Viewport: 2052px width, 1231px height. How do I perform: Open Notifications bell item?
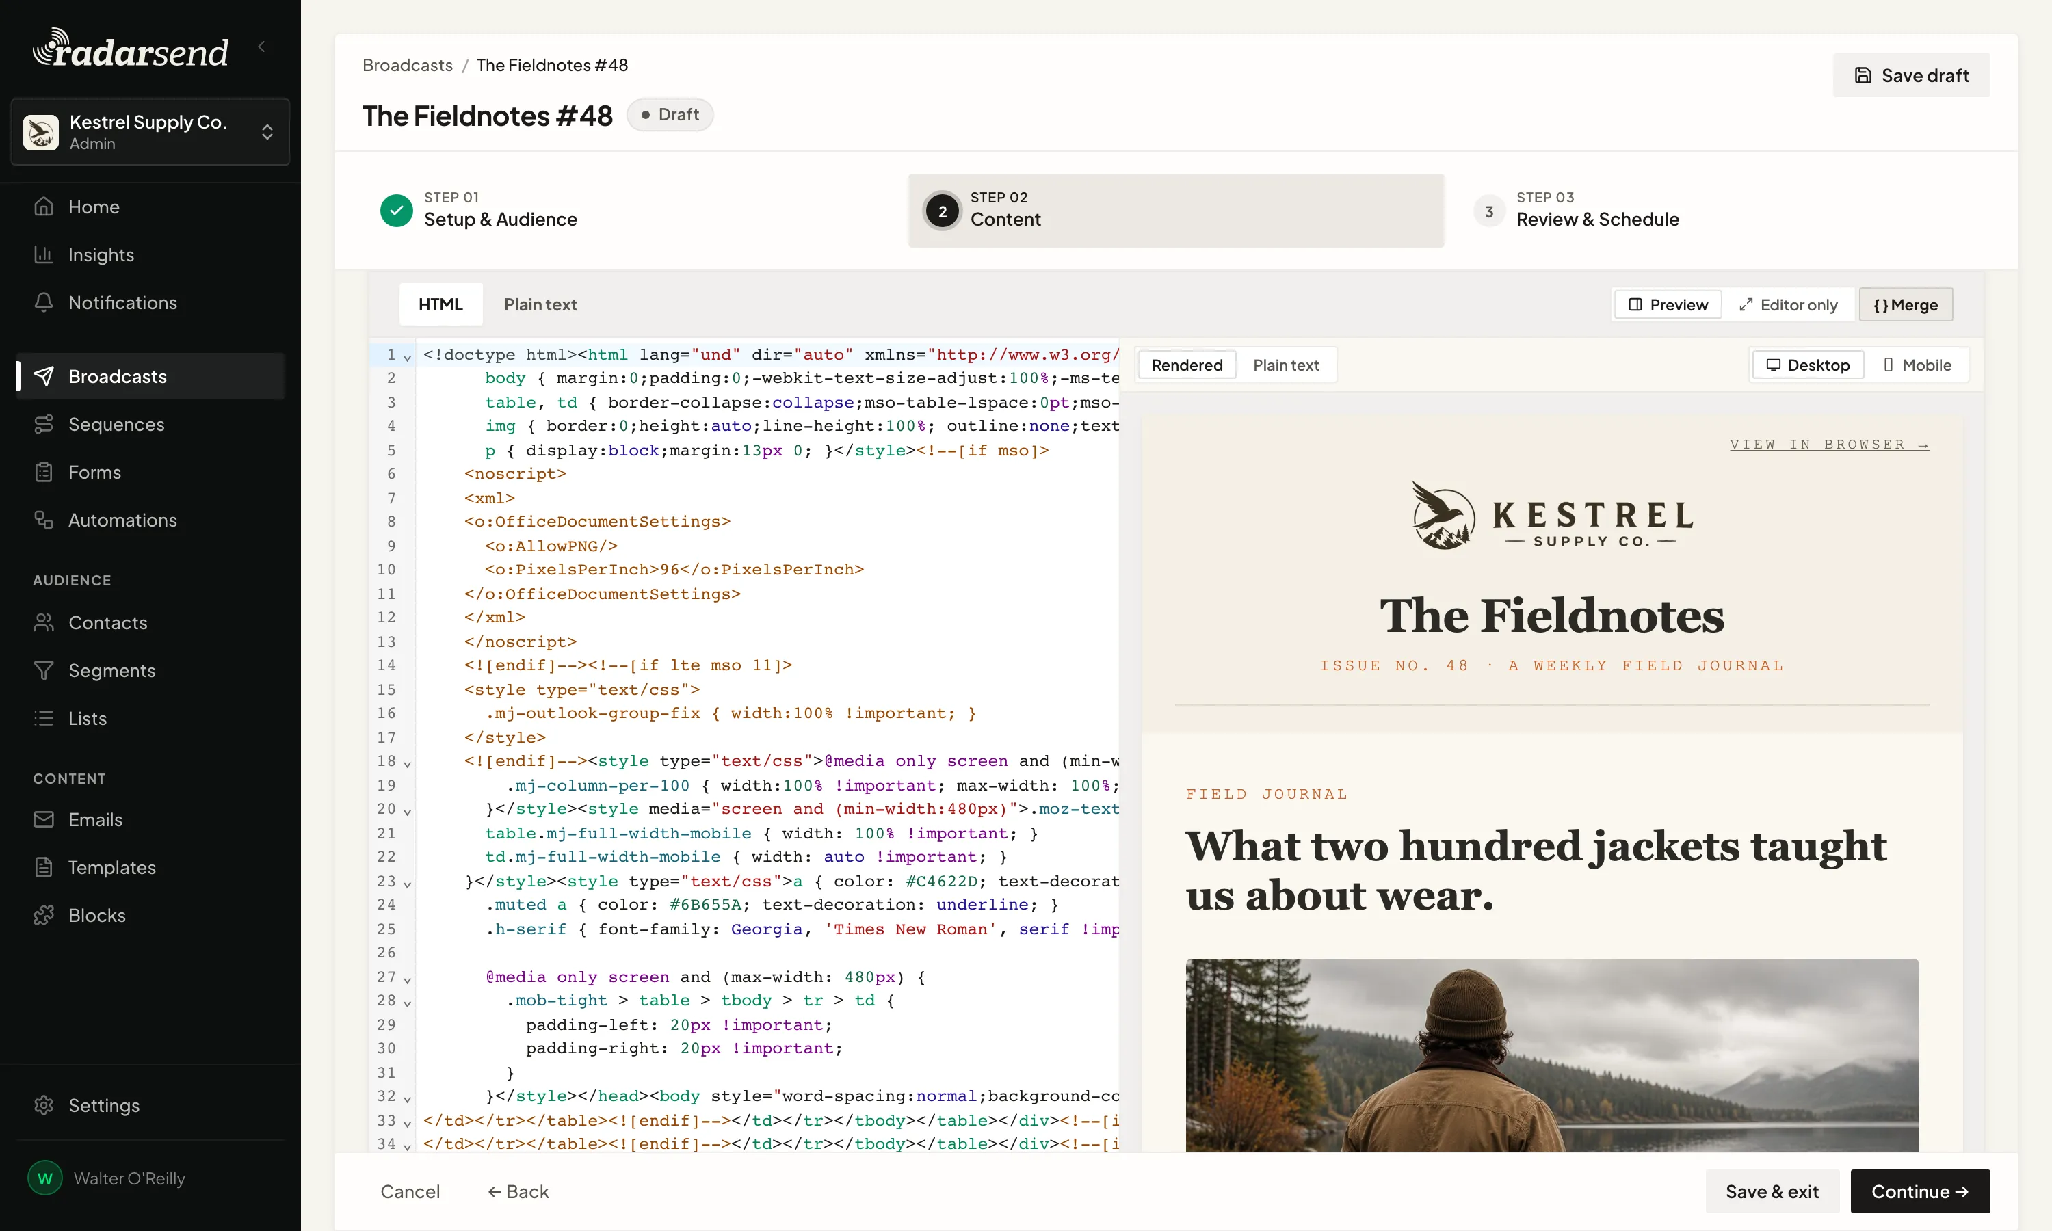[150, 303]
